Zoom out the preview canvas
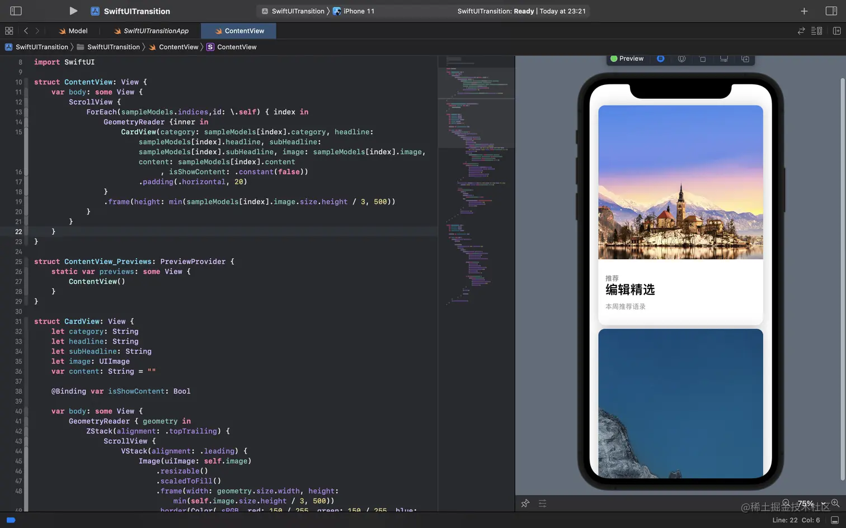Screen dimensions: 846x528 click(786, 503)
